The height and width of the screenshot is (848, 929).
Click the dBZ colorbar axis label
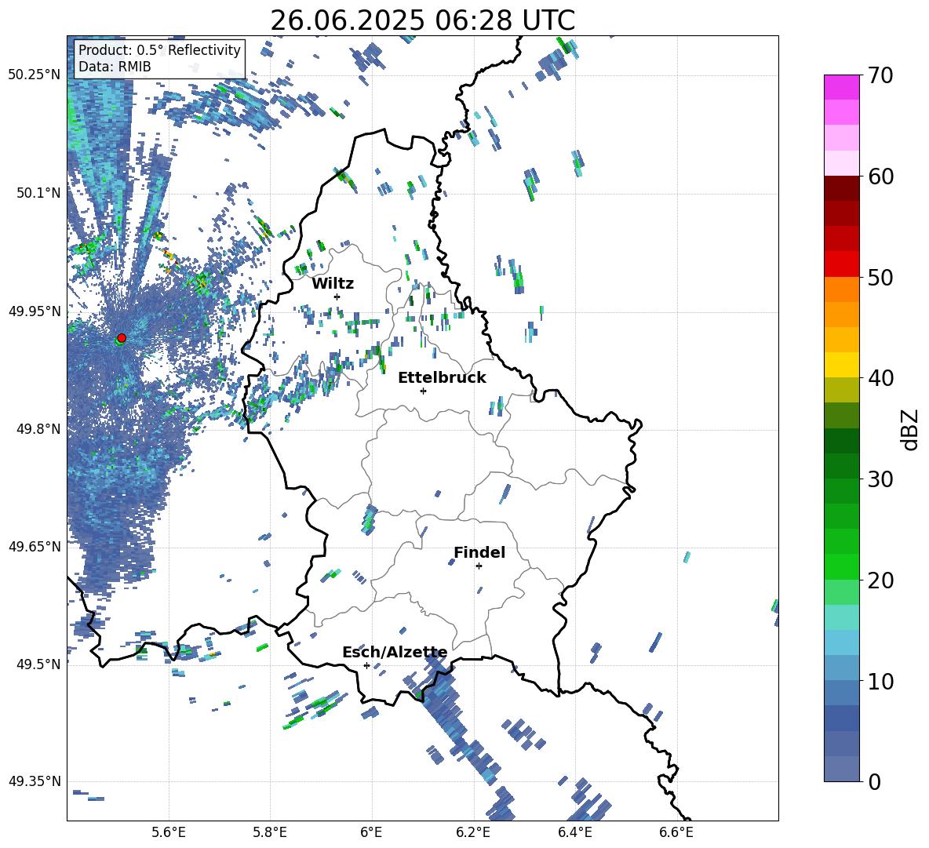910,429
